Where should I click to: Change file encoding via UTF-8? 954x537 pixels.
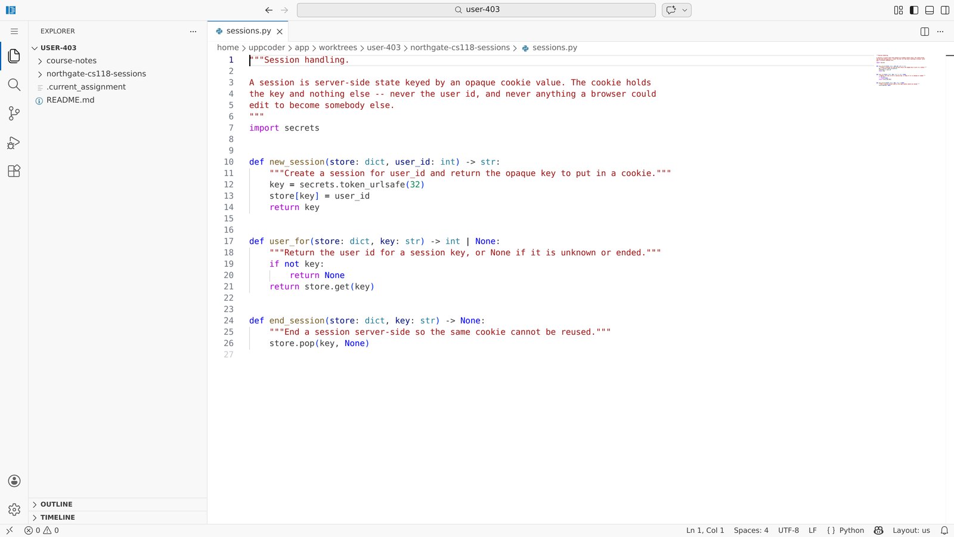[x=788, y=530]
